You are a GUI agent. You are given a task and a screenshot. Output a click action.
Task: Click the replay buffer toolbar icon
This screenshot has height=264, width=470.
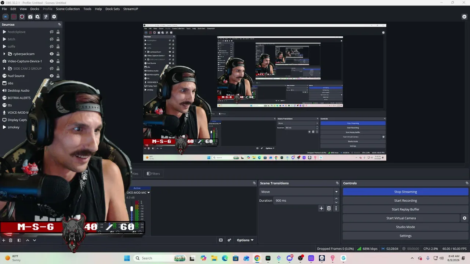click(x=22, y=16)
